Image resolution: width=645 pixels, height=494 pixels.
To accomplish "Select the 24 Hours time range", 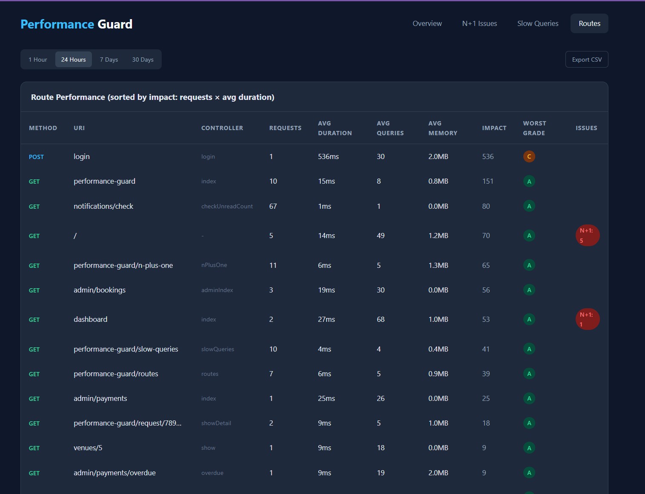I will [x=73, y=60].
